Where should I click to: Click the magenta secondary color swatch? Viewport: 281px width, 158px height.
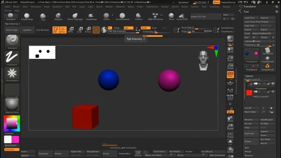16,140
